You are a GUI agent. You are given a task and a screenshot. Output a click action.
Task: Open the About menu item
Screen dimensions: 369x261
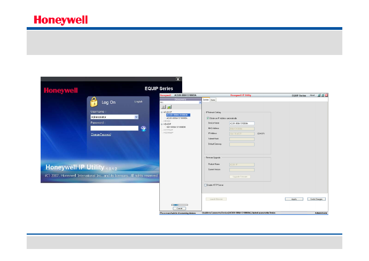click(x=312, y=95)
